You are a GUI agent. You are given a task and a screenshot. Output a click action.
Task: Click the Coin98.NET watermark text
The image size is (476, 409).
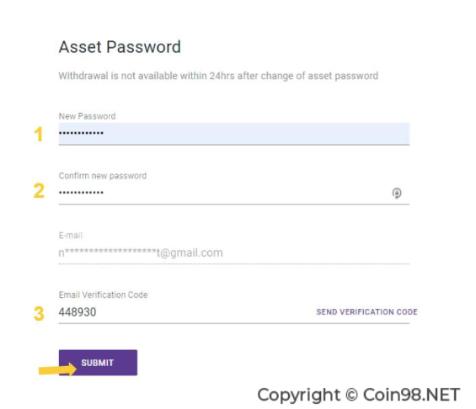pyautogui.click(x=411, y=395)
